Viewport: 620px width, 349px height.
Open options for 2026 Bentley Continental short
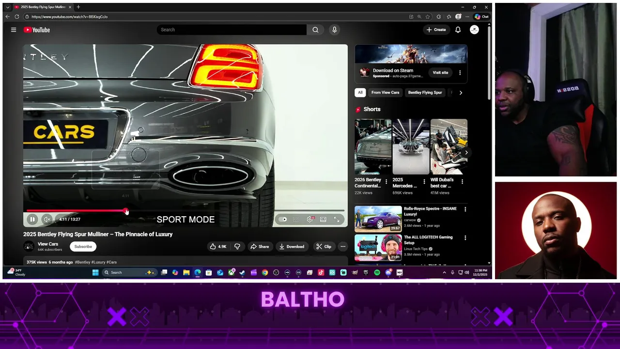click(x=386, y=182)
